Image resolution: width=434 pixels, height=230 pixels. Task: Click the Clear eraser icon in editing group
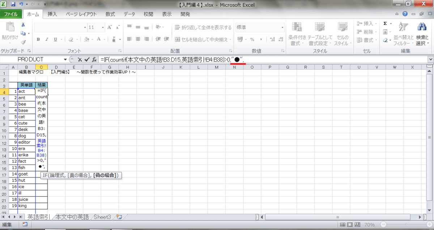point(386,40)
